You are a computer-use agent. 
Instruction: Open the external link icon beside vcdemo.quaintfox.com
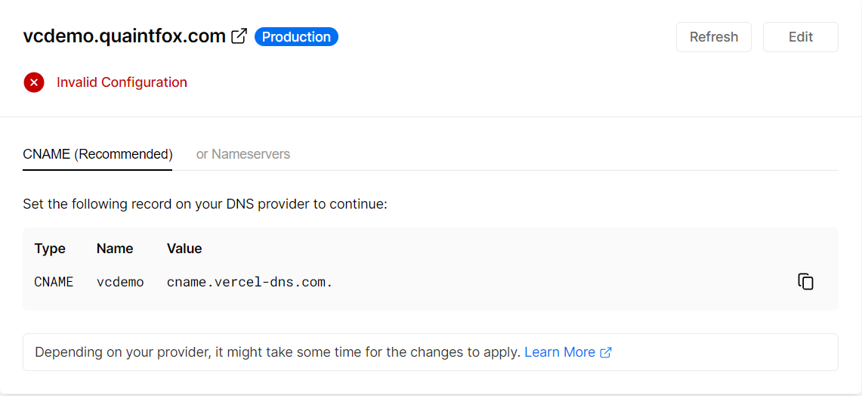tap(239, 36)
